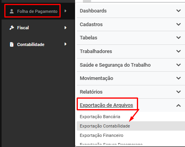Viewport: 185px width, 147px height.
Task: Select Exportação Contabilidade menu entry
Action: pyautogui.click(x=131, y=126)
